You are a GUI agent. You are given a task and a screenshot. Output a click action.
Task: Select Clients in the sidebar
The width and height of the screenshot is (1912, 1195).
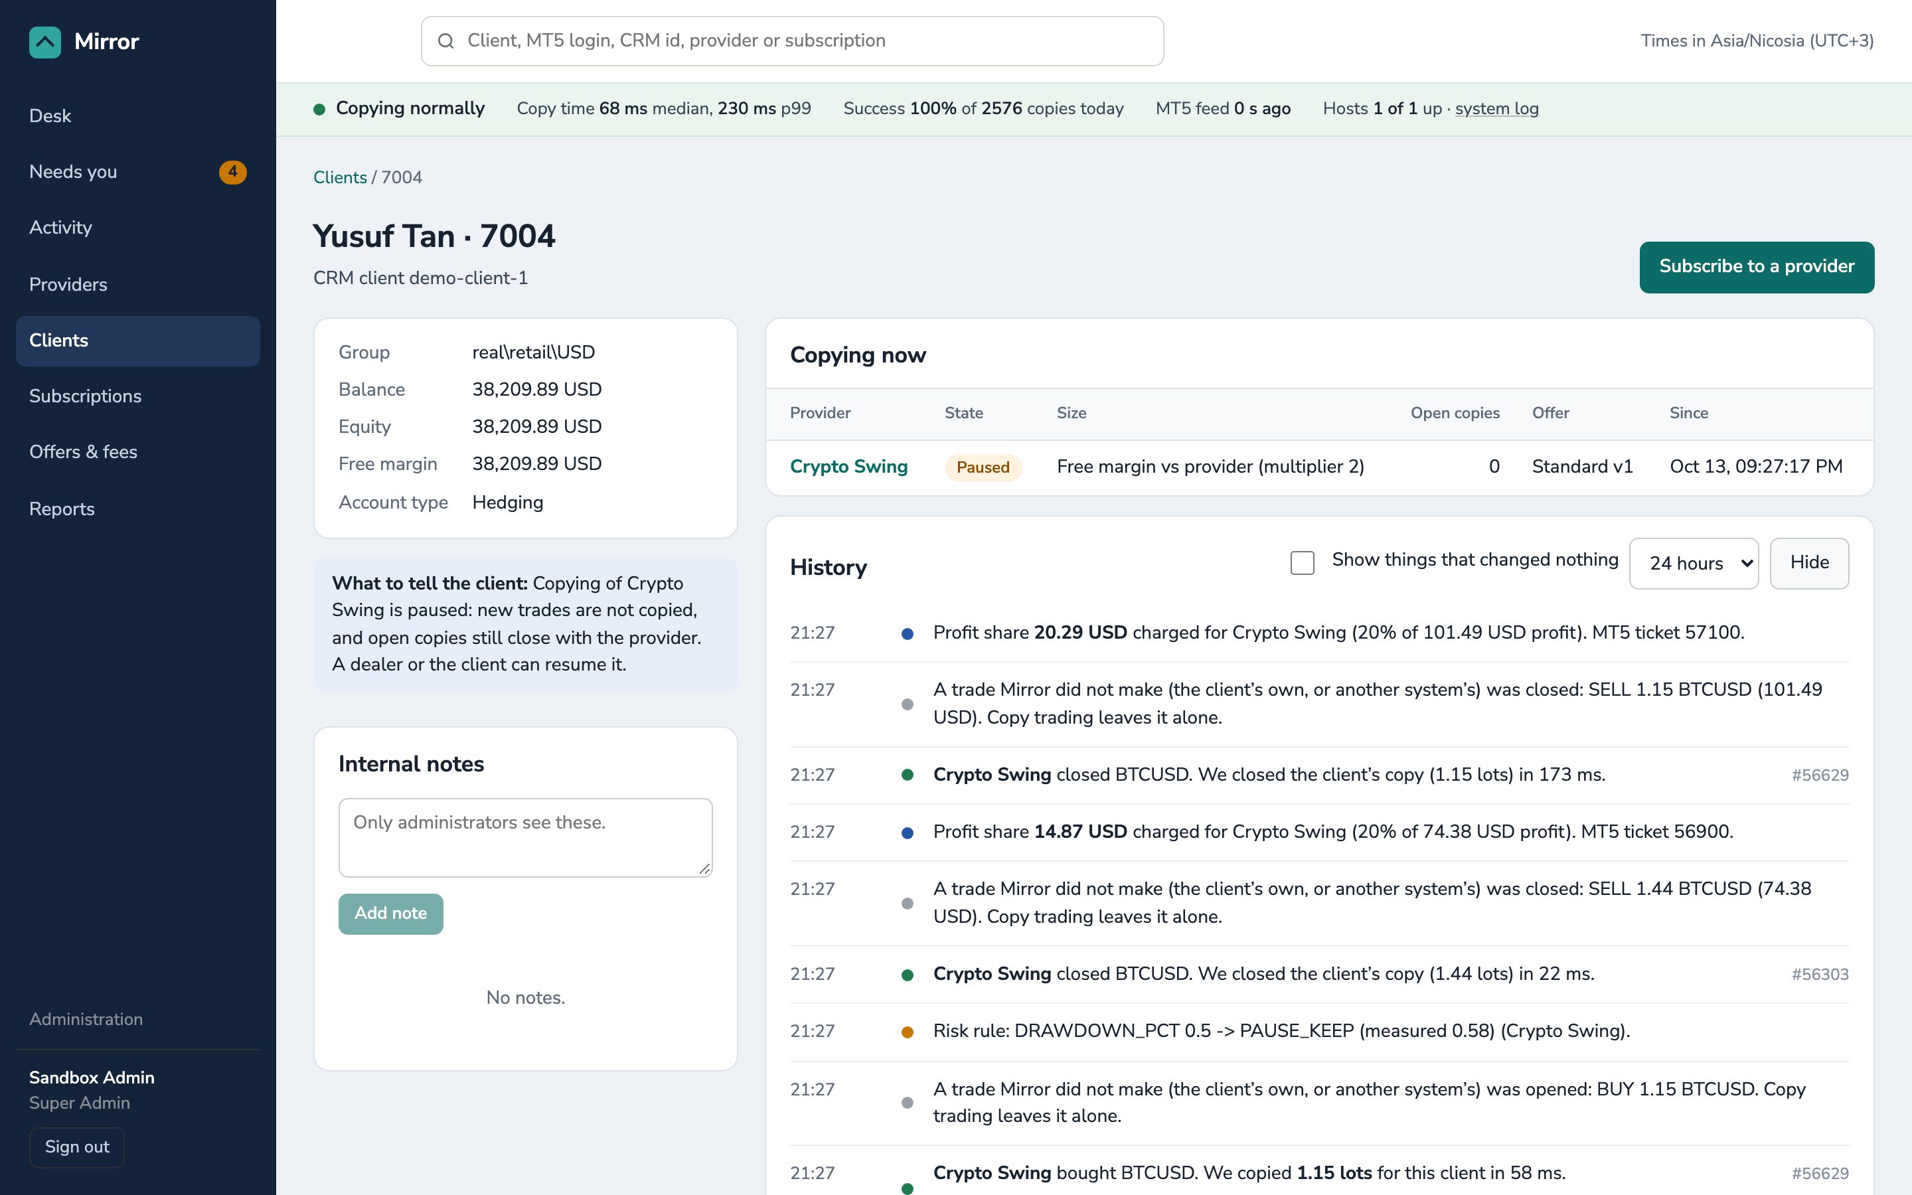(x=137, y=341)
